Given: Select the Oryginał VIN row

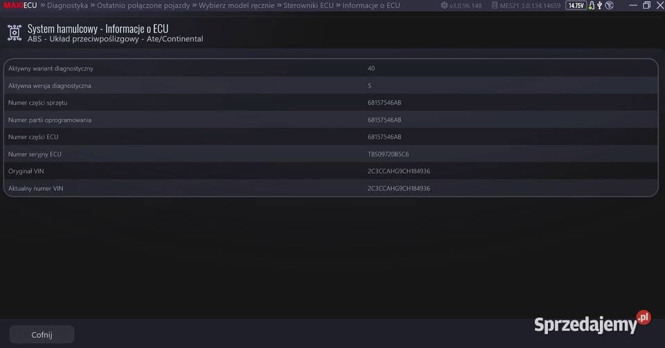Looking at the screenshot, I should [x=330, y=171].
